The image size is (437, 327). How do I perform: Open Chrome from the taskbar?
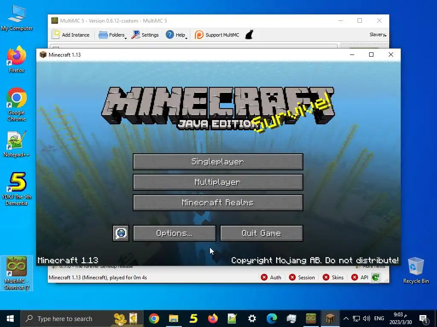point(154,318)
